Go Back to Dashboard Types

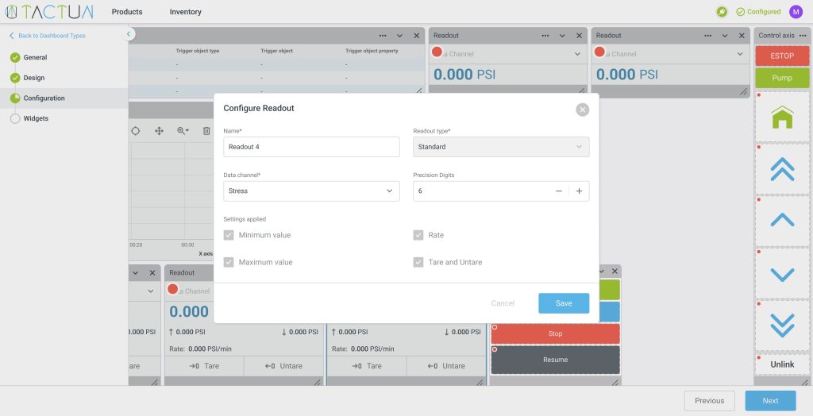[x=47, y=36]
